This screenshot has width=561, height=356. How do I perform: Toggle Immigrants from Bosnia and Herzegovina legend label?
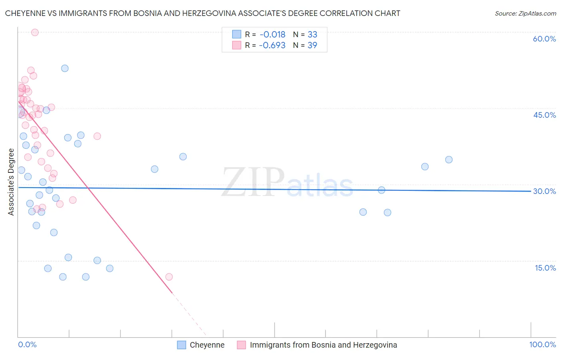(323, 345)
